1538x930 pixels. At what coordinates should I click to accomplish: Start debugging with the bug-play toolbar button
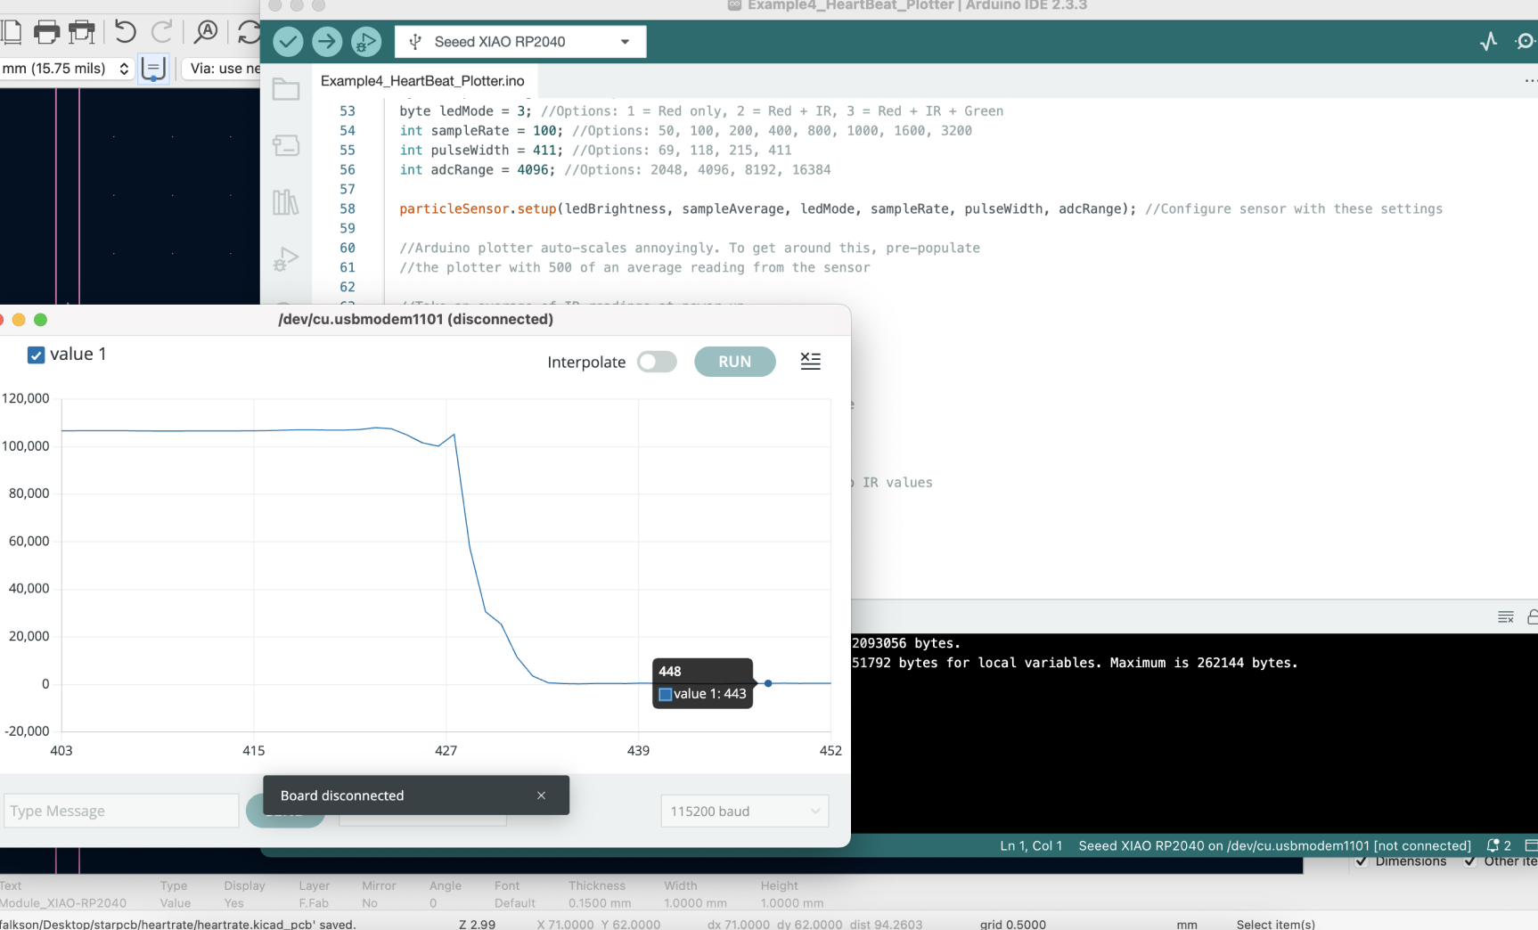point(366,41)
